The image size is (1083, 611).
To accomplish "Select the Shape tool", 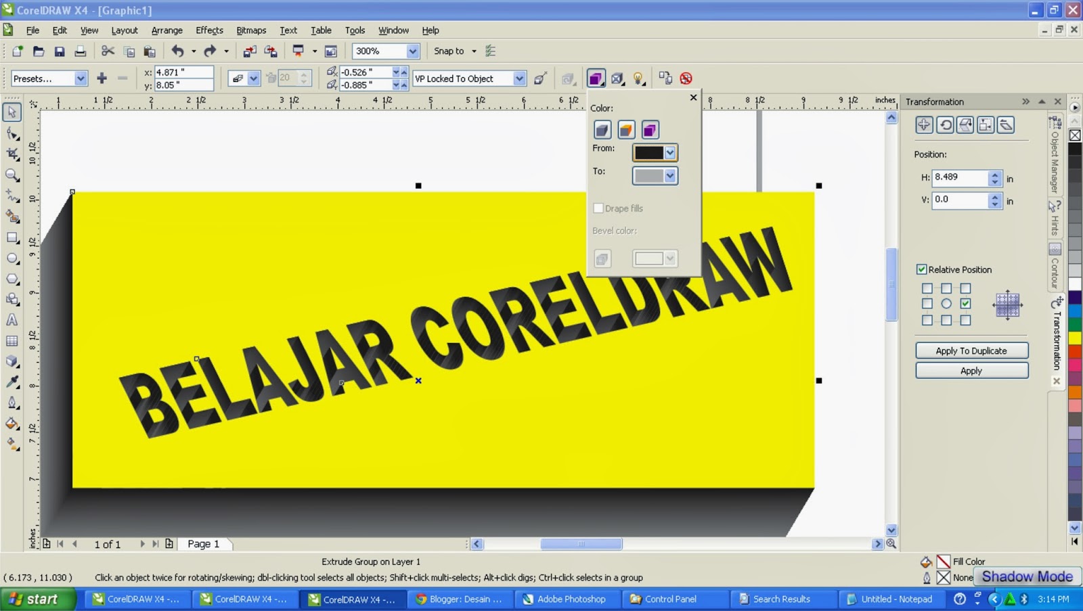I will 12,133.
